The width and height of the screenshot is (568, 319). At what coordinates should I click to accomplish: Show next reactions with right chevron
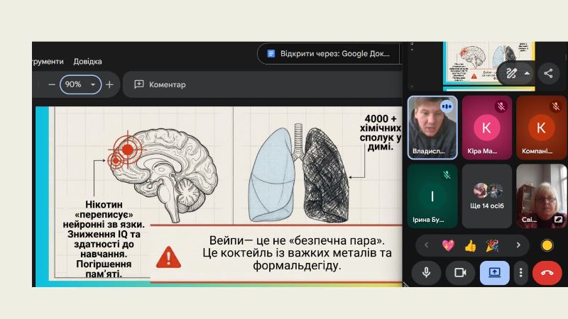click(x=518, y=245)
